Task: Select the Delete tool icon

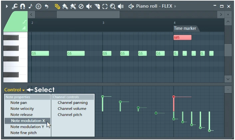Action: coord(81,6)
